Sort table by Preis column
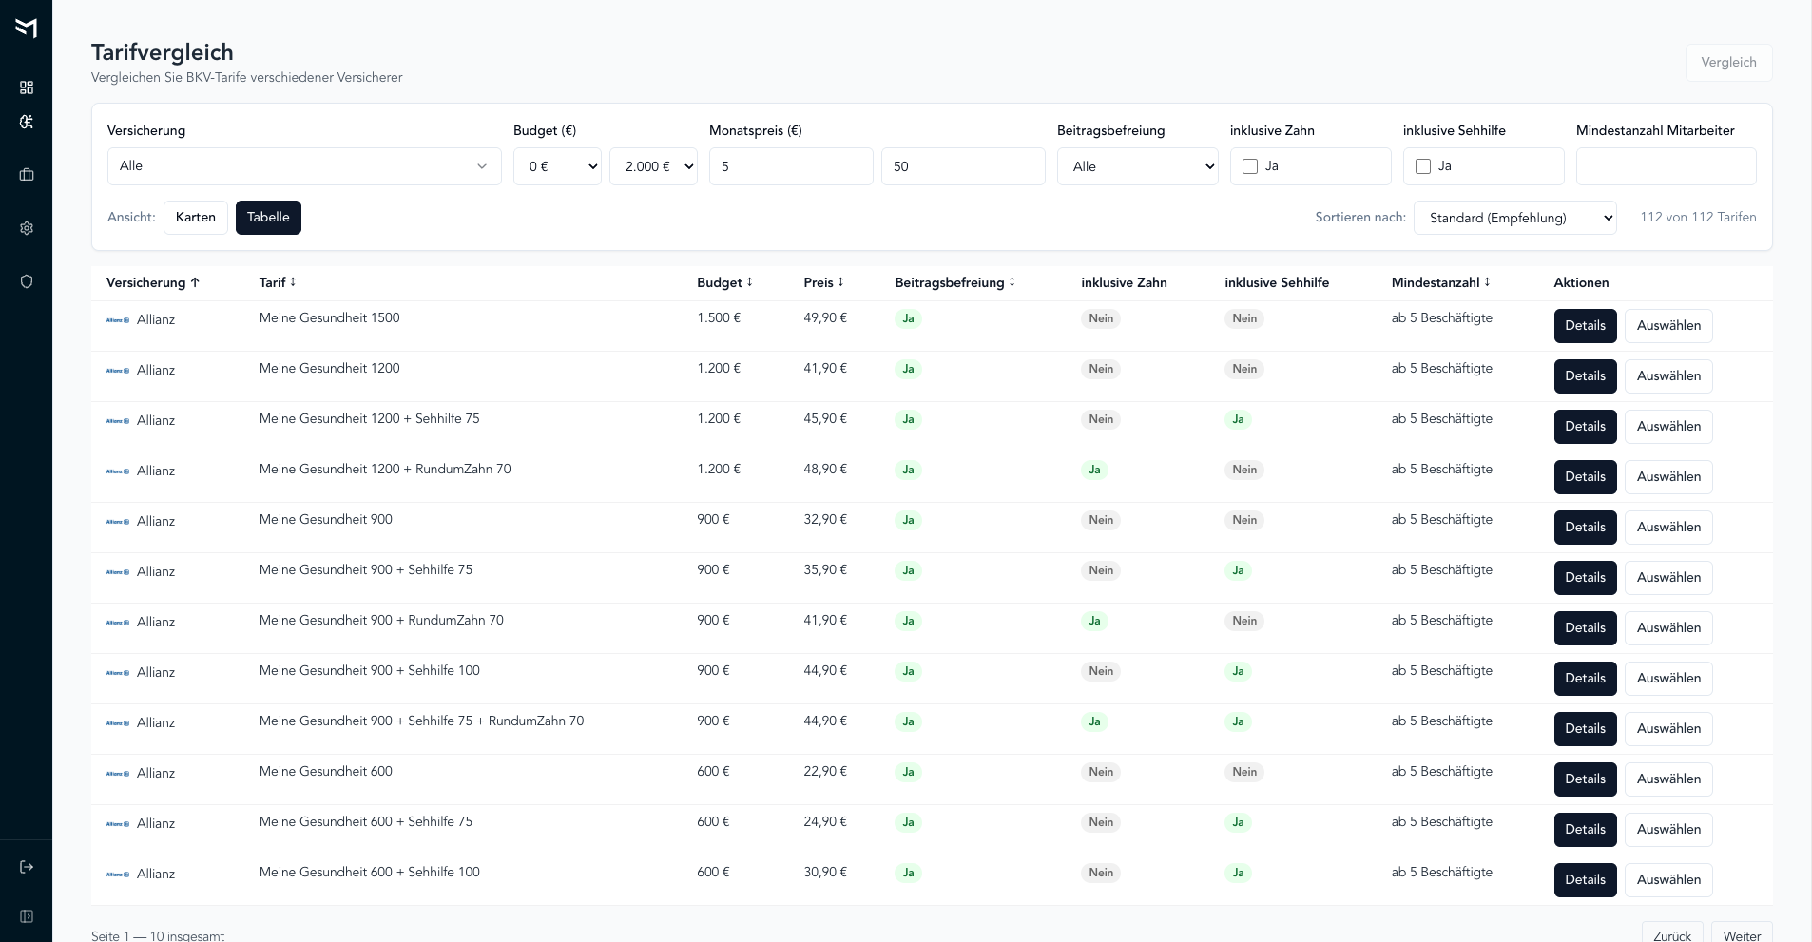 coord(823,282)
